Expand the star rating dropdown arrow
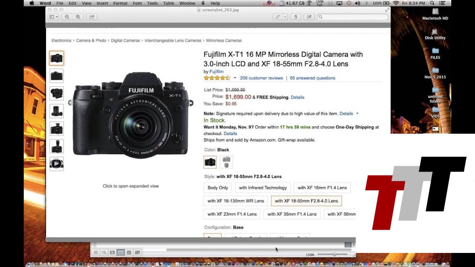This screenshot has width=475, height=267. [x=235, y=78]
